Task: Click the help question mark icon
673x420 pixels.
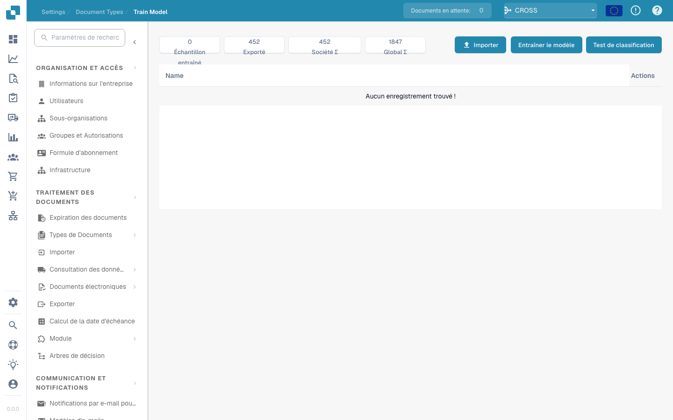Action: click(657, 10)
